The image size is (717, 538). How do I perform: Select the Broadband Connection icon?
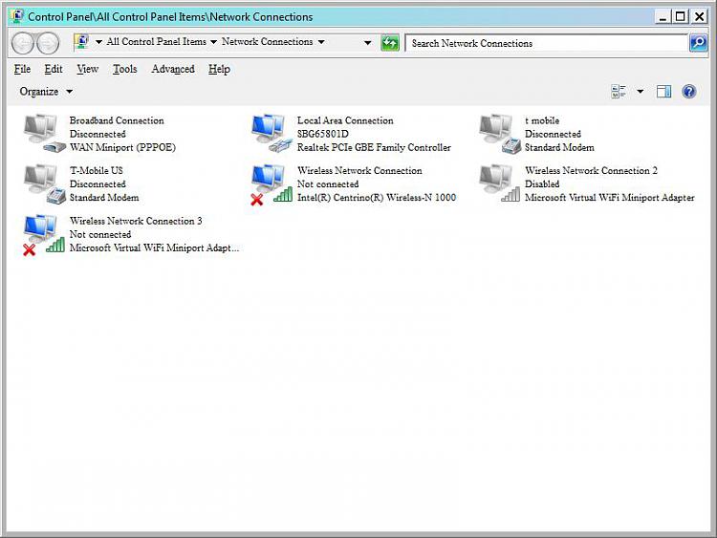[x=43, y=134]
